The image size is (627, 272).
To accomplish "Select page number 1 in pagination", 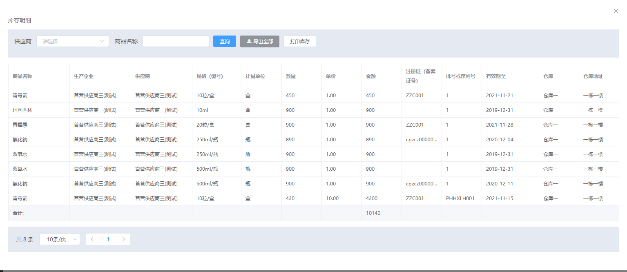I will (x=108, y=239).
